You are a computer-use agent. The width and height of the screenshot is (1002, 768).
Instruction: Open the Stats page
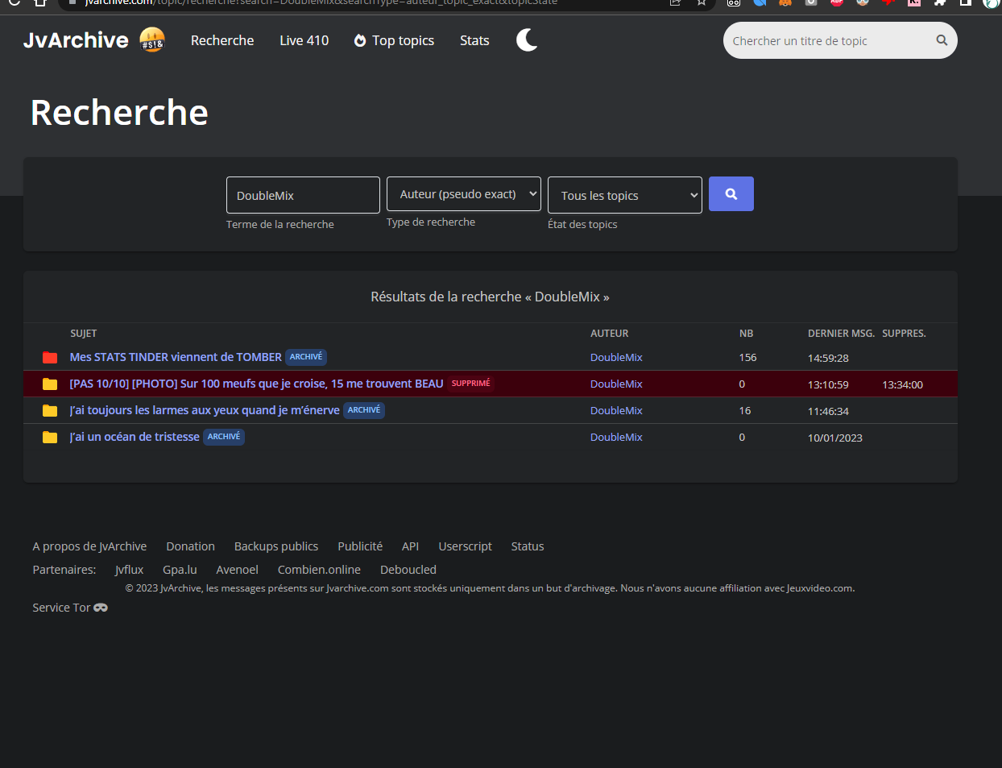[x=474, y=40]
